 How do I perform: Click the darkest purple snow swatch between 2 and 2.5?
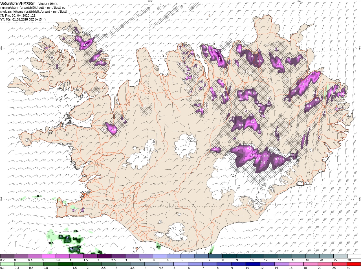point(104,256)
